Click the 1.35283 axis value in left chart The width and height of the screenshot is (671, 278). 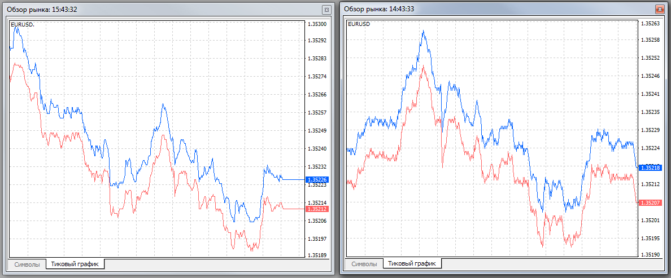pos(317,59)
